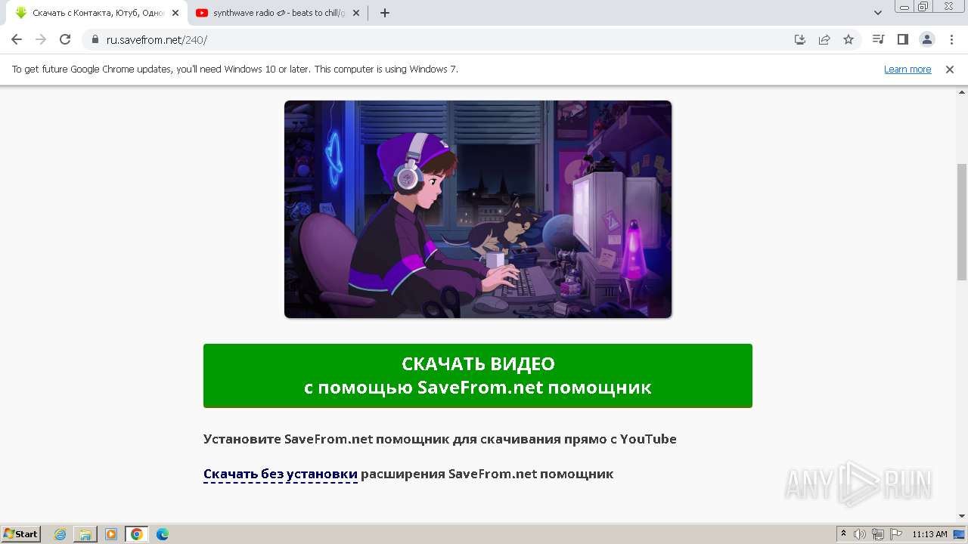Open a new browser tab
968x544 pixels.
tap(385, 13)
